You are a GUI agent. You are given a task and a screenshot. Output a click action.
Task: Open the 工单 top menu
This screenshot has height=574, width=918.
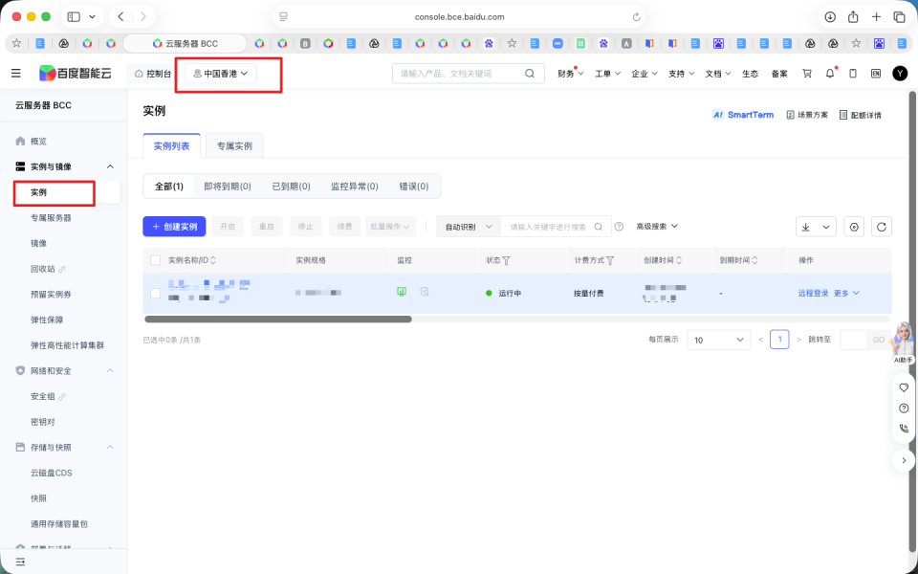(x=607, y=74)
